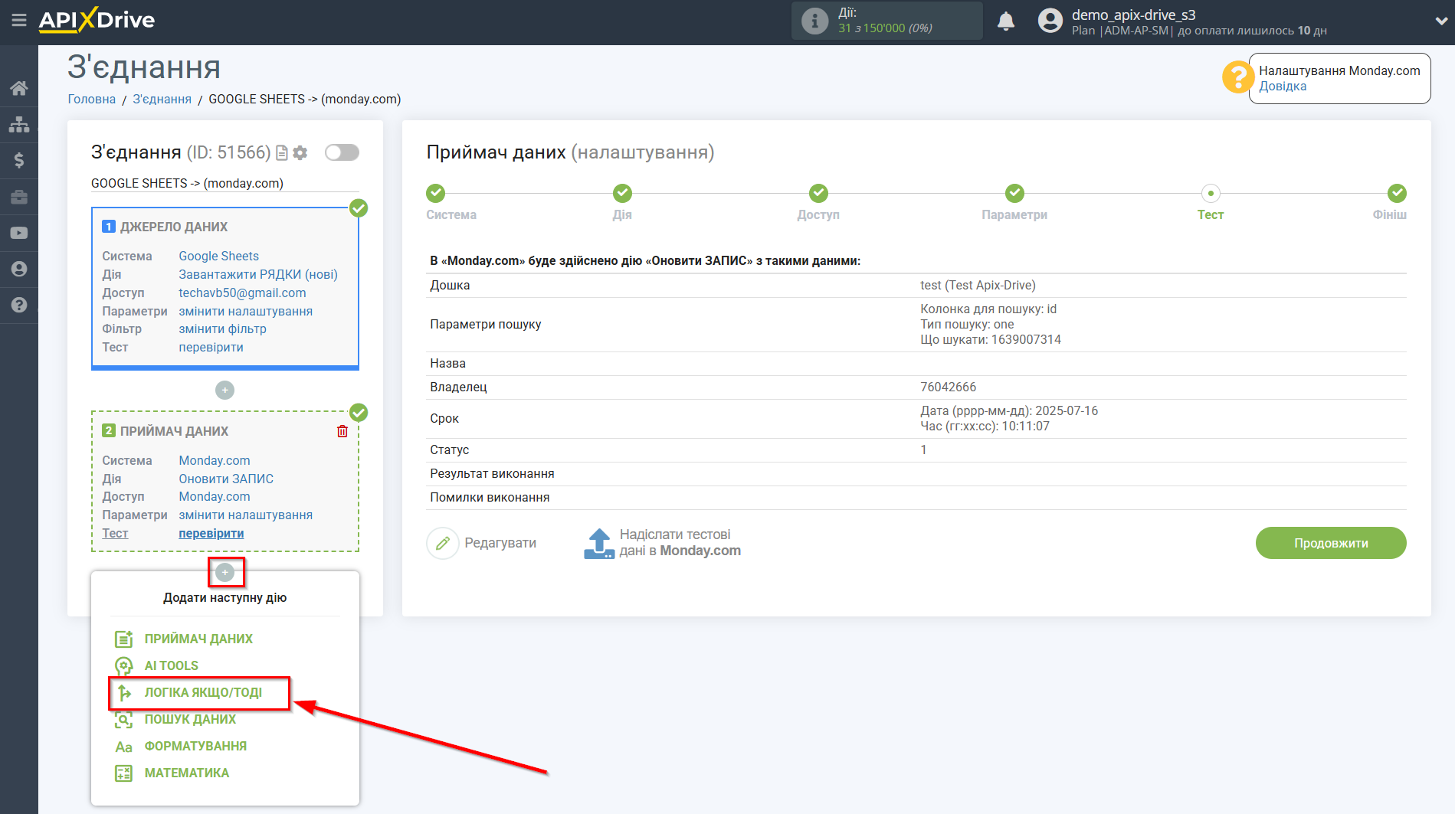Add step between source and receiver
The image size is (1455, 814).
coord(224,391)
